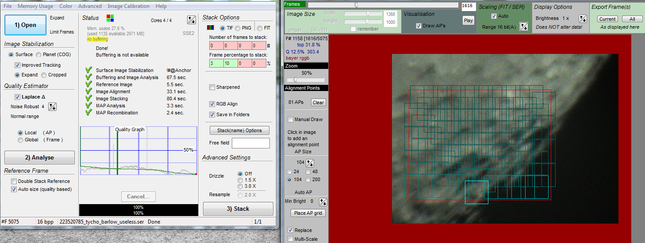The image size is (645, 243).
Task: Adjust the AP Size 104 stepper
Action: (x=310, y=163)
